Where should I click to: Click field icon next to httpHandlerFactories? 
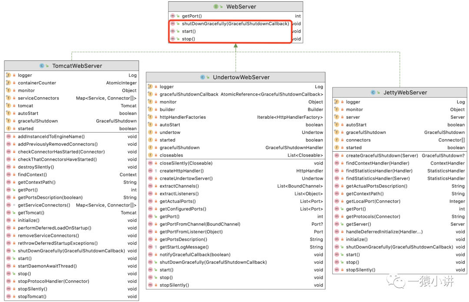[x=150, y=117]
